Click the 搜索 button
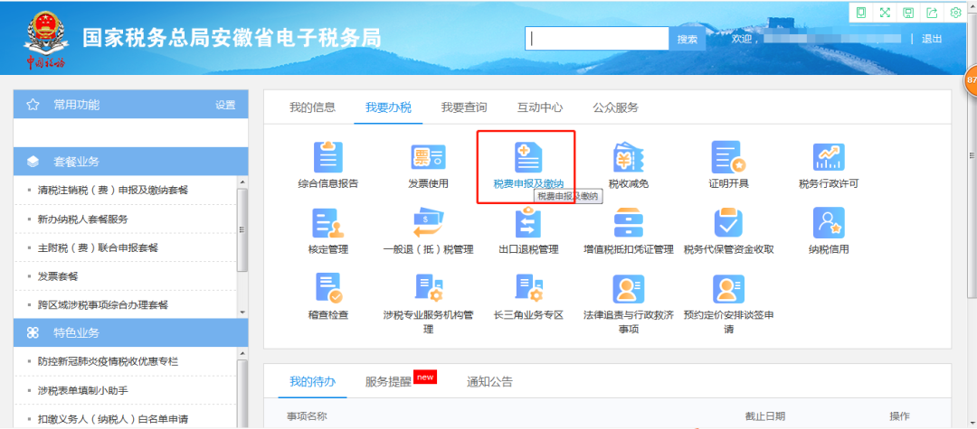 (x=688, y=39)
